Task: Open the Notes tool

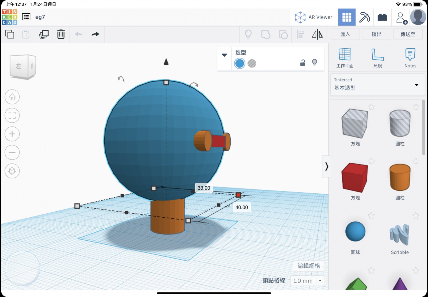Action: (x=410, y=58)
